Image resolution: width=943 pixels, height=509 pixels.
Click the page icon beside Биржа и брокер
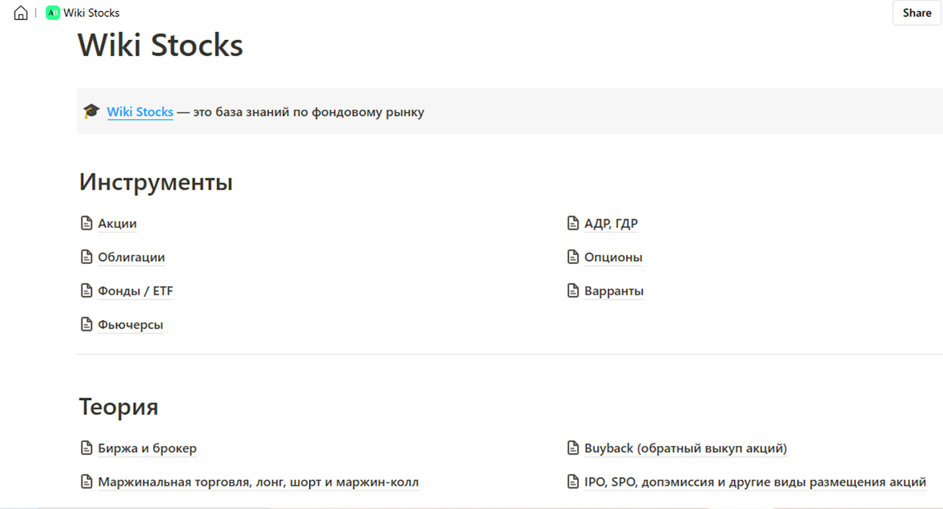(x=87, y=448)
